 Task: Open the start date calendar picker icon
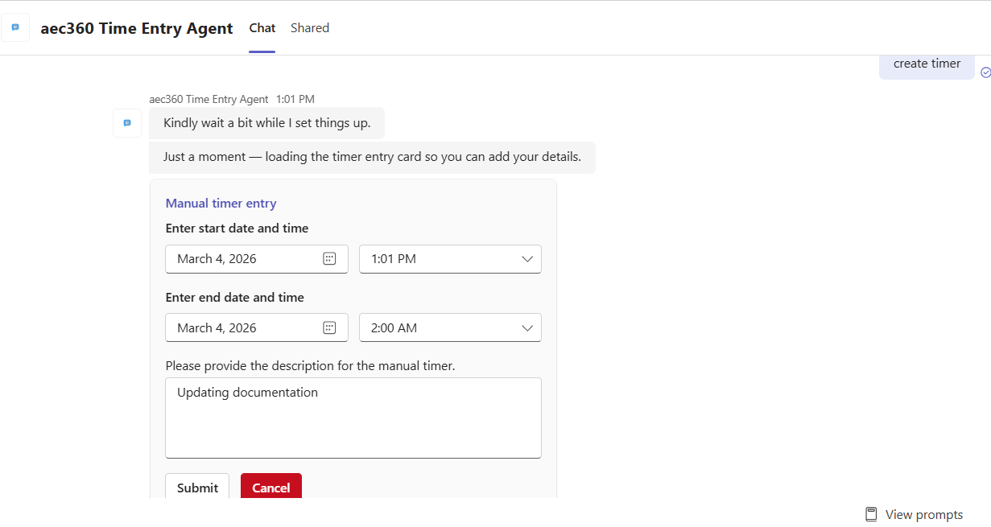click(x=329, y=259)
